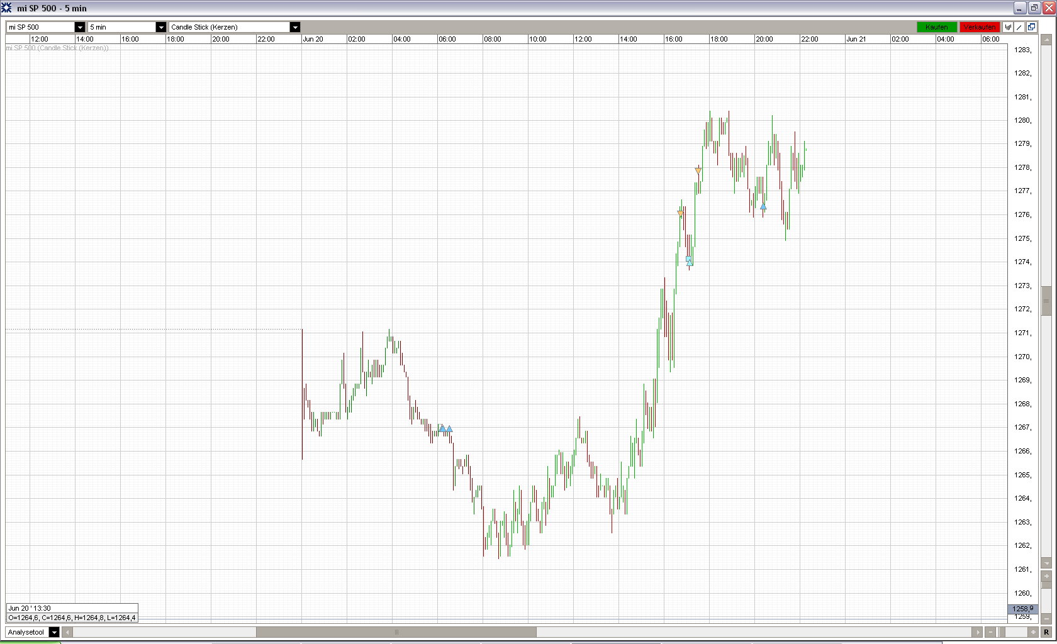Click the mi SP 500 (Candle Stick (Kerzen)) chart label
Image resolution: width=1057 pixels, height=644 pixels.
click(x=57, y=48)
